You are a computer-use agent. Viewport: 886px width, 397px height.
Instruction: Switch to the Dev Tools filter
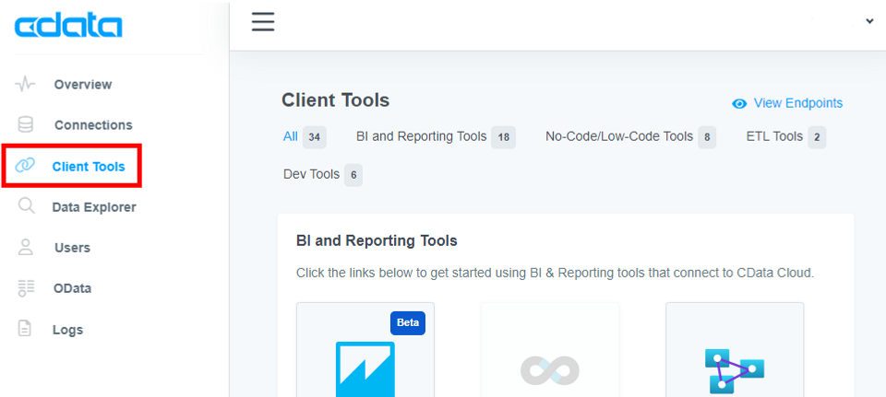click(x=311, y=175)
